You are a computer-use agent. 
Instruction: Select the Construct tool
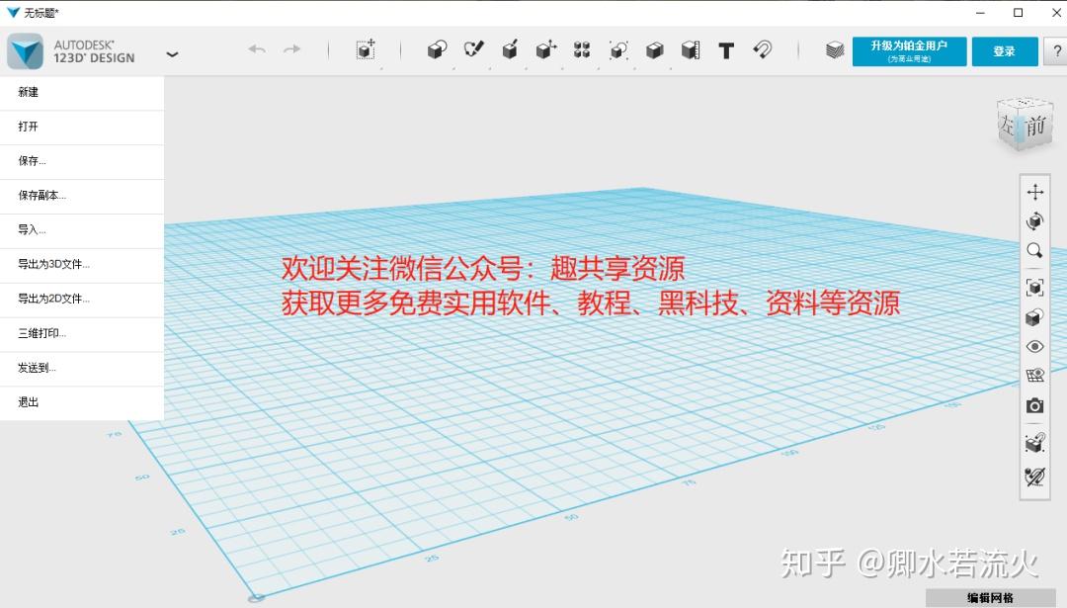click(510, 49)
